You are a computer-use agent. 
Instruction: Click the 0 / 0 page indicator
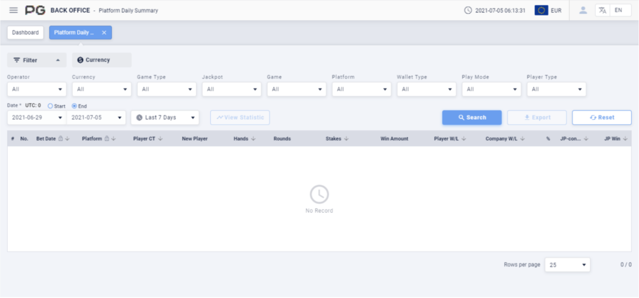coord(626,265)
